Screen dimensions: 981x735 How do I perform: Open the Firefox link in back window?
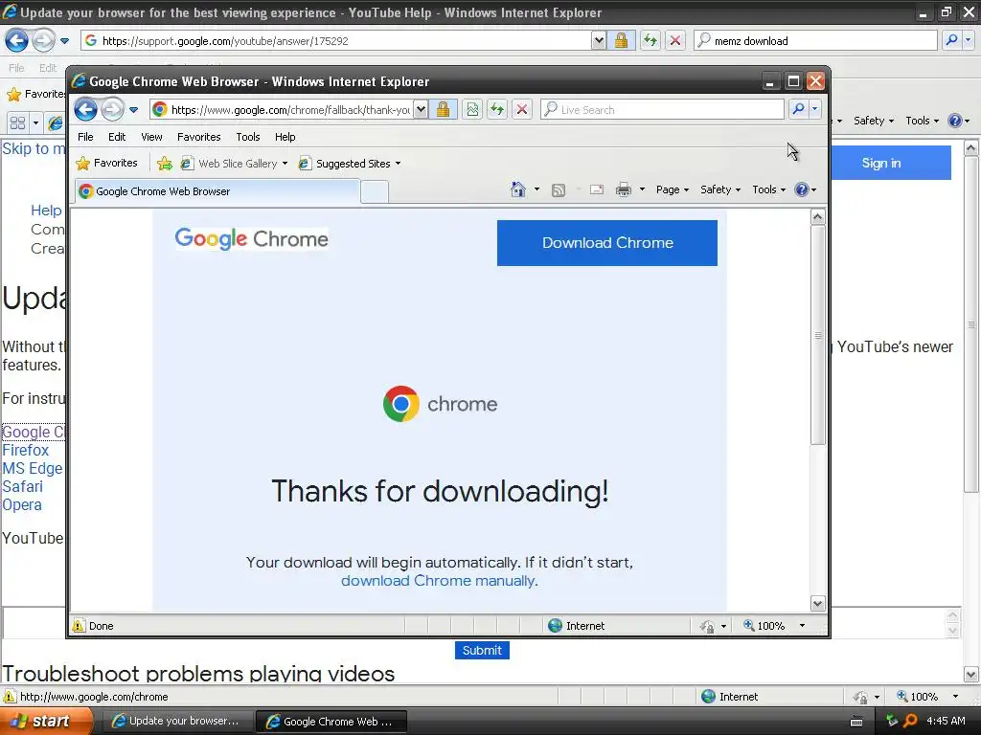(x=25, y=450)
